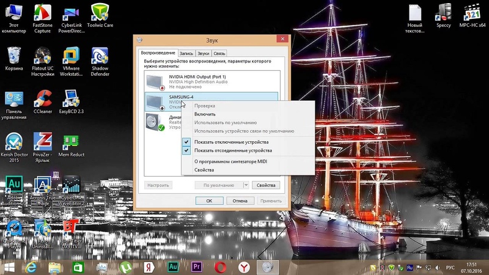
Task: Launch Toolwiz Care from desktop
Action: [x=100, y=16]
